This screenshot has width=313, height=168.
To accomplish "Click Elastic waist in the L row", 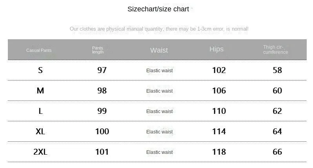I will pyautogui.click(x=159, y=111).
